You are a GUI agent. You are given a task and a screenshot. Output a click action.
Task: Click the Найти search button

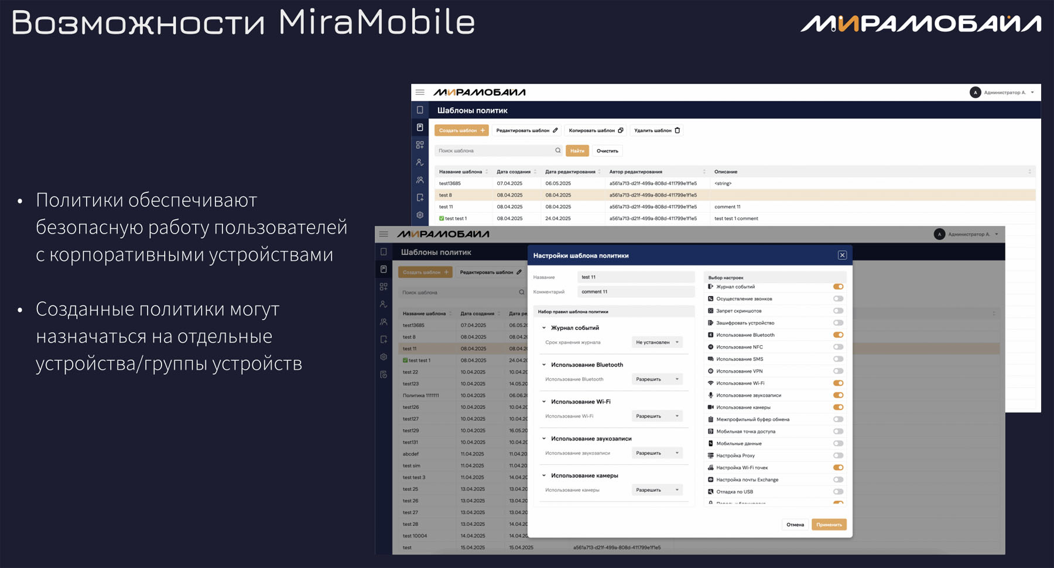coord(577,151)
